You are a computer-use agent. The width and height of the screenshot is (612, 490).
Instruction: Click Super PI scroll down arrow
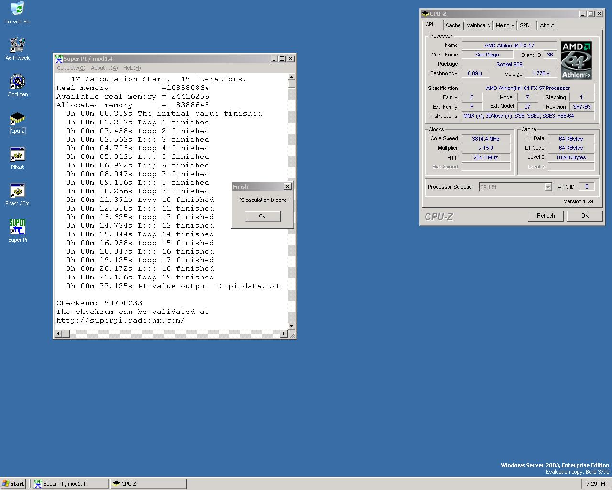[292, 325]
